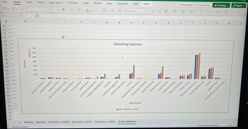Click the Increase Decimal icon

tap(153, 11)
